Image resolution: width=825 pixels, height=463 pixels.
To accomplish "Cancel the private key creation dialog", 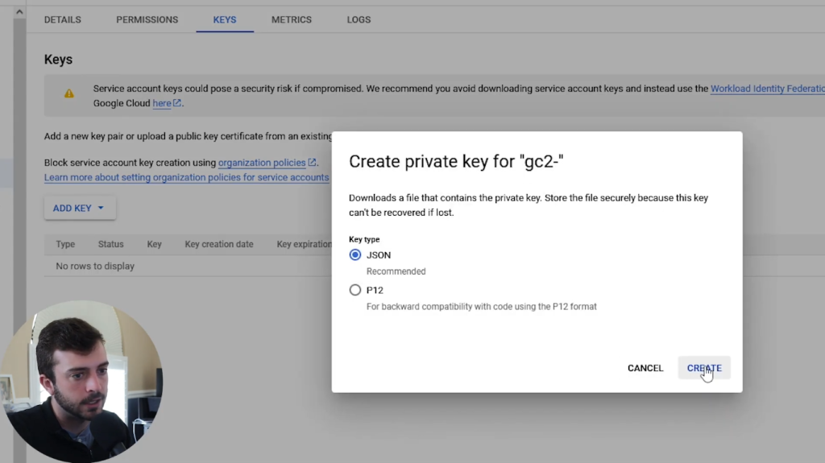I will [645, 368].
